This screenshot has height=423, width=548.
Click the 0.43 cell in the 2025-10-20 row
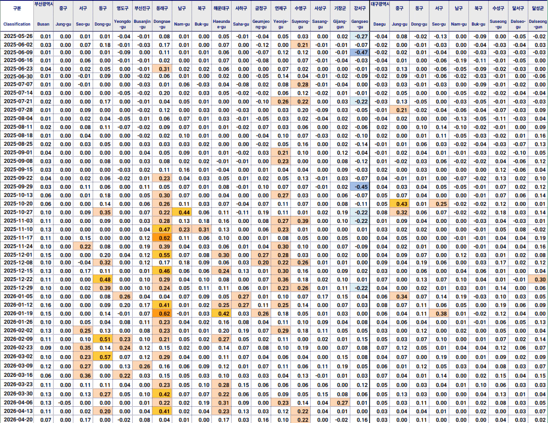point(399,204)
